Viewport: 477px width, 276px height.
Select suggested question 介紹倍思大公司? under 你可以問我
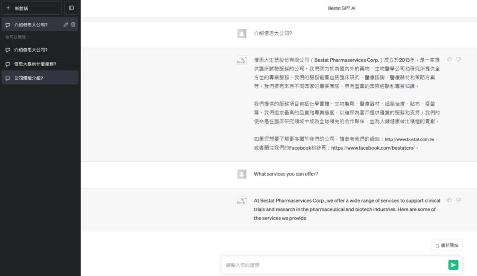pyautogui.click(x=40, y=50)
